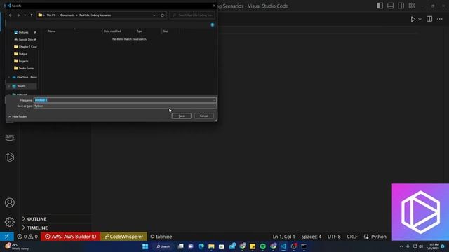449x252 pixels.
Task: Open Google Drive in the navigation pane
Action: (x=26, y=40)
